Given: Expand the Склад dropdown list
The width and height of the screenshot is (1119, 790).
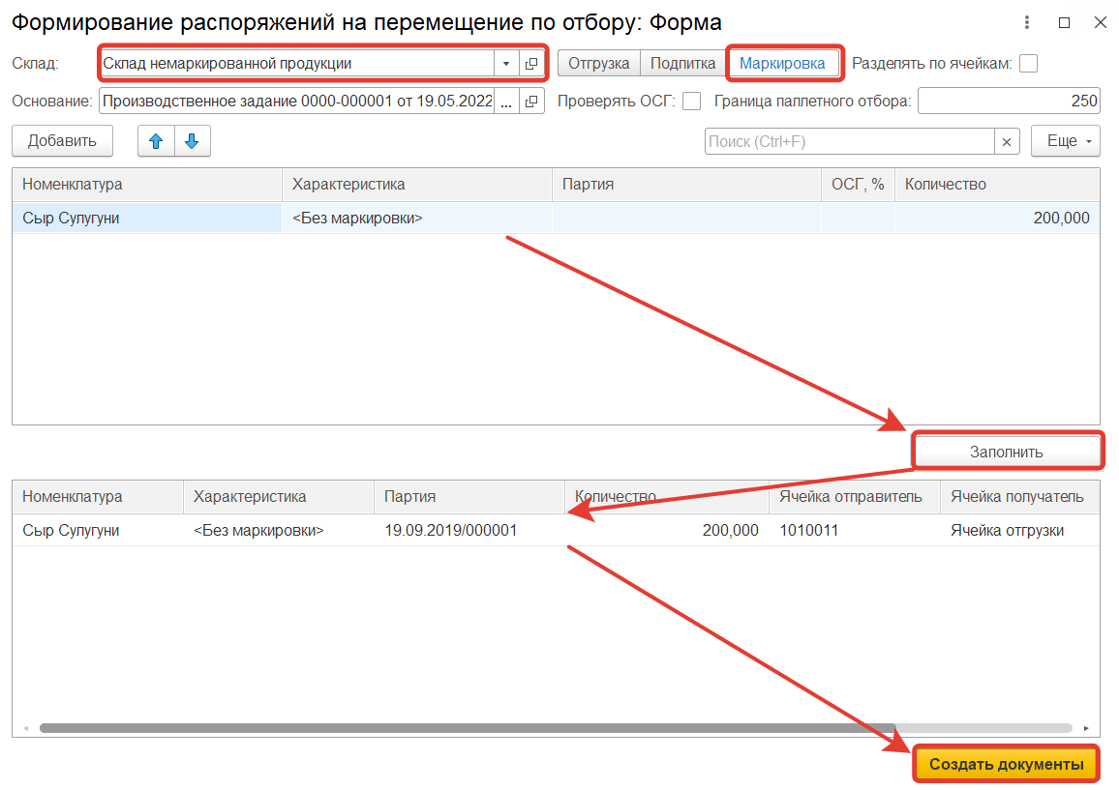Looking at the screenshot, I should [506, 64].
